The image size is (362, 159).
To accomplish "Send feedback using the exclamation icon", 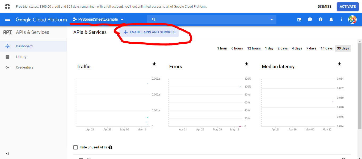I will [x=310, y=19].
